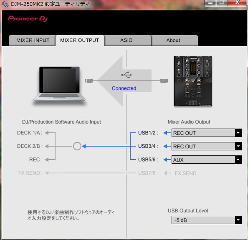248x240 pixels.
Task: Select the MIXER OUTPUT tab
Action: [80, 41]
